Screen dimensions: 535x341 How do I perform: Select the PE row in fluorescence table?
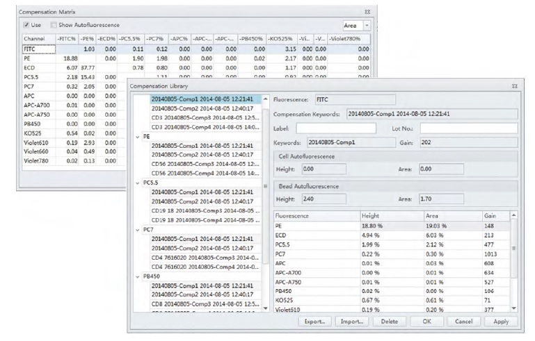(392, 226)
